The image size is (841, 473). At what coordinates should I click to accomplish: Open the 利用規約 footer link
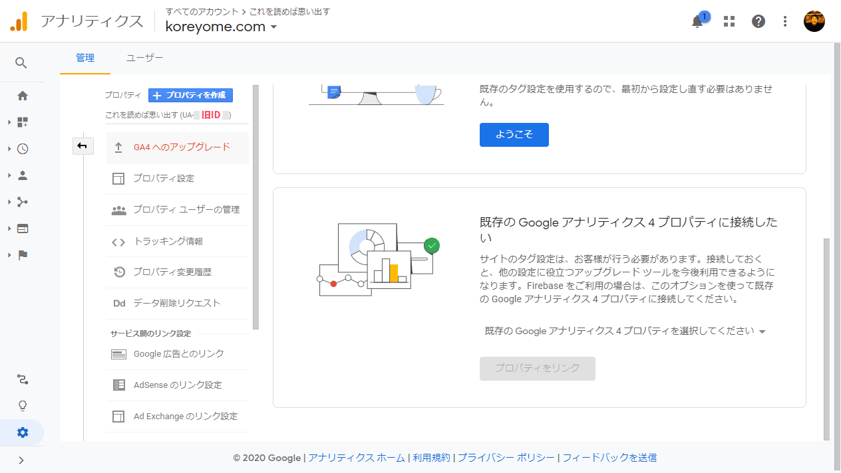pyautogui.click(x=431, y=458)
